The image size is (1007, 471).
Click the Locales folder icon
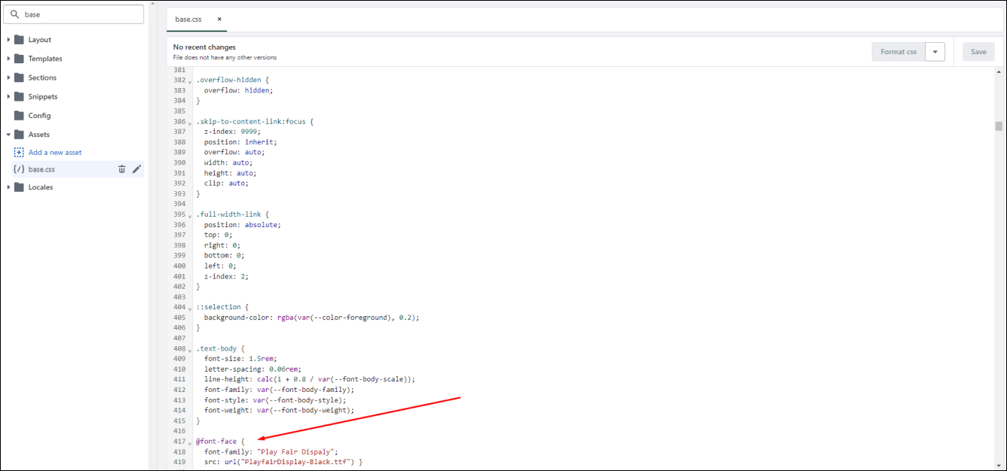[x=19, y=187]
